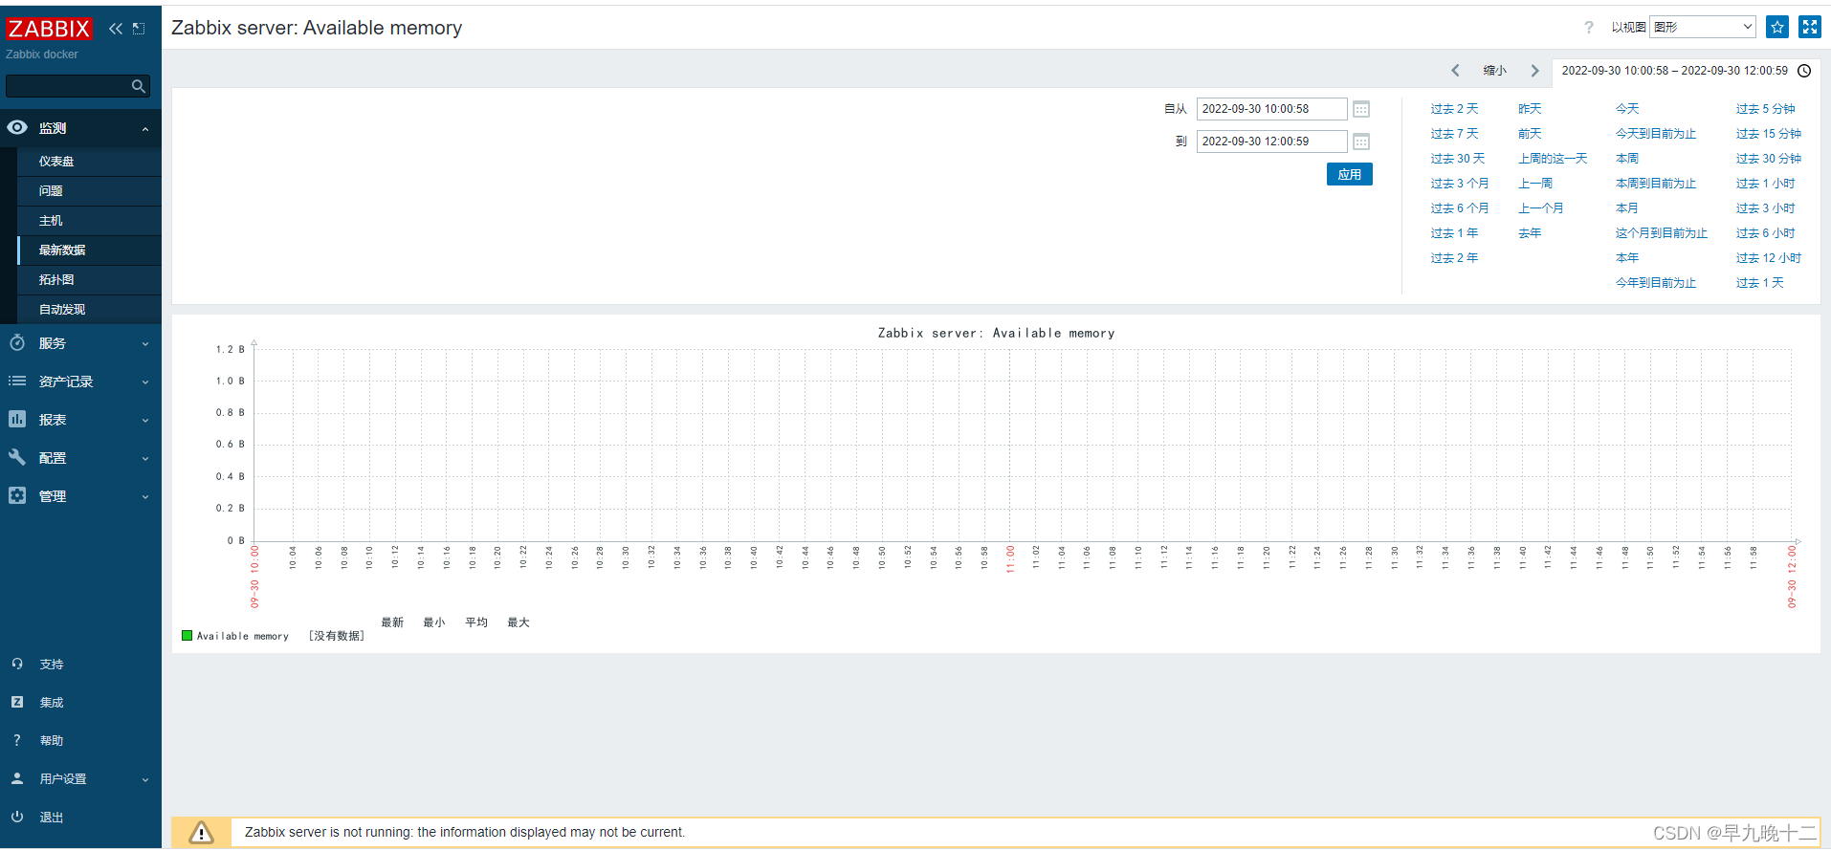Select 过去 30 天 range

pyautogui.click(x=1458, y=159)
